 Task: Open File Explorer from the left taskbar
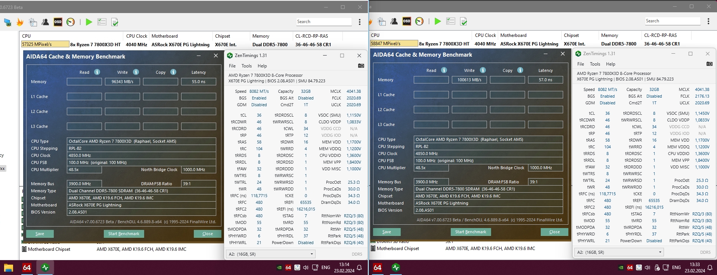[x=9, y=268]
